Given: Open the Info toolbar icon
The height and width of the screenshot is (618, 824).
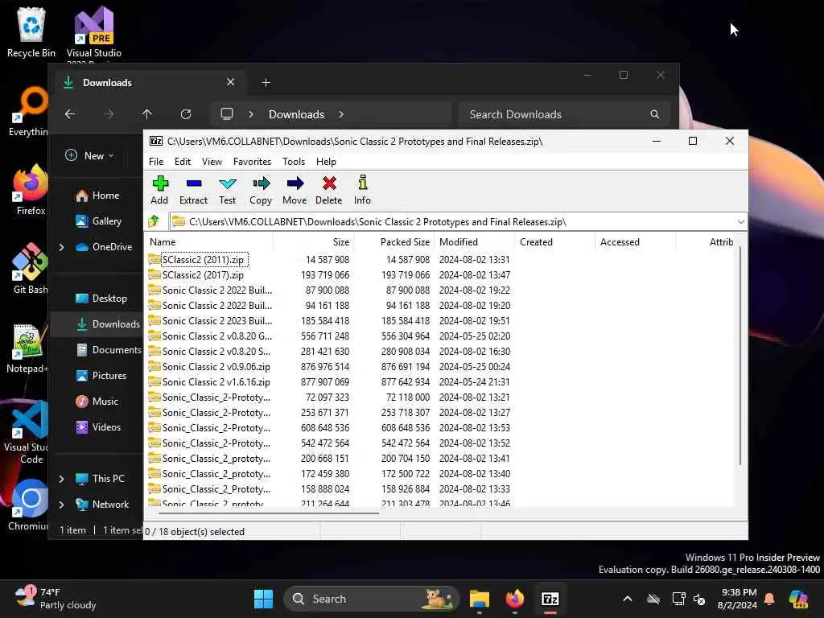Looking at the screenshot, I should 362,190.
